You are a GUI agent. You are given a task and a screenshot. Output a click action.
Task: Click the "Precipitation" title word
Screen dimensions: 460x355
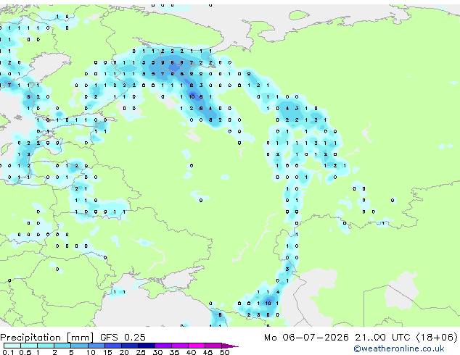30,338
